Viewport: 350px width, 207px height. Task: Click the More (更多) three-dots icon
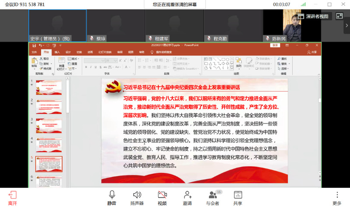point(337,195)
